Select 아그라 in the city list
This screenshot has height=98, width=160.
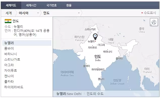click(x=9, y=65)
